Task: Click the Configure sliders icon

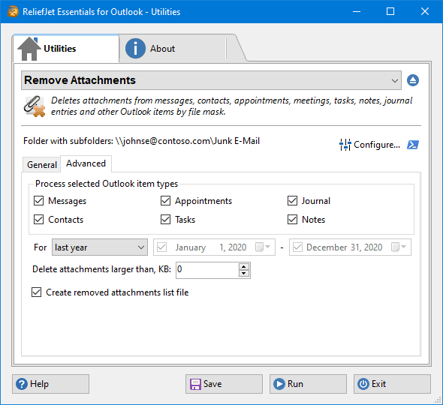Action: [x=345, y=145]
